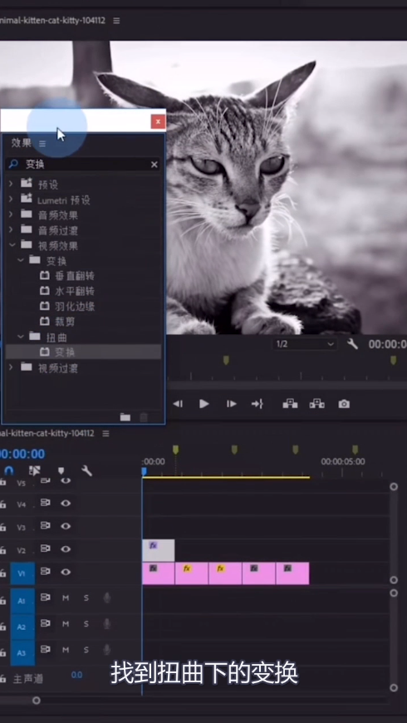
Task: Open timeline display settings wrench
Action: click(x=86, y=470)
